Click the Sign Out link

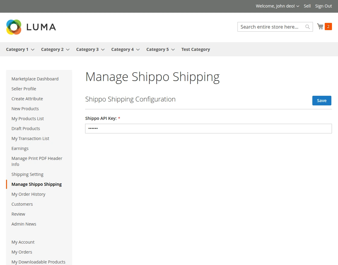pos(323,6)
